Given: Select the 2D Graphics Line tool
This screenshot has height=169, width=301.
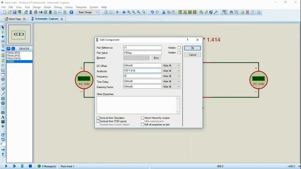Looking at the screenshot, I should coord(3,94).
